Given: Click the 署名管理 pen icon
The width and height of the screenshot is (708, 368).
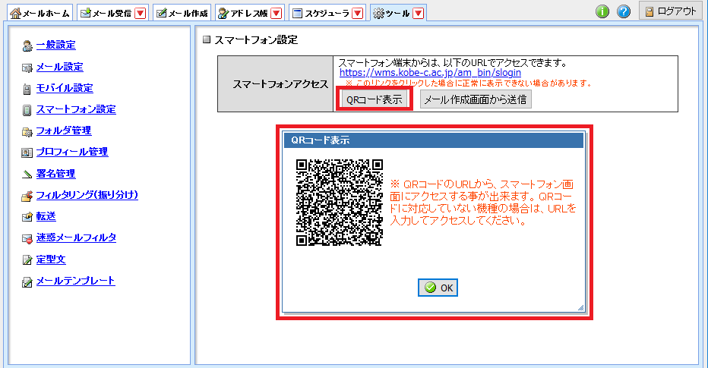Looking at the screenshot, I should 27,174.
